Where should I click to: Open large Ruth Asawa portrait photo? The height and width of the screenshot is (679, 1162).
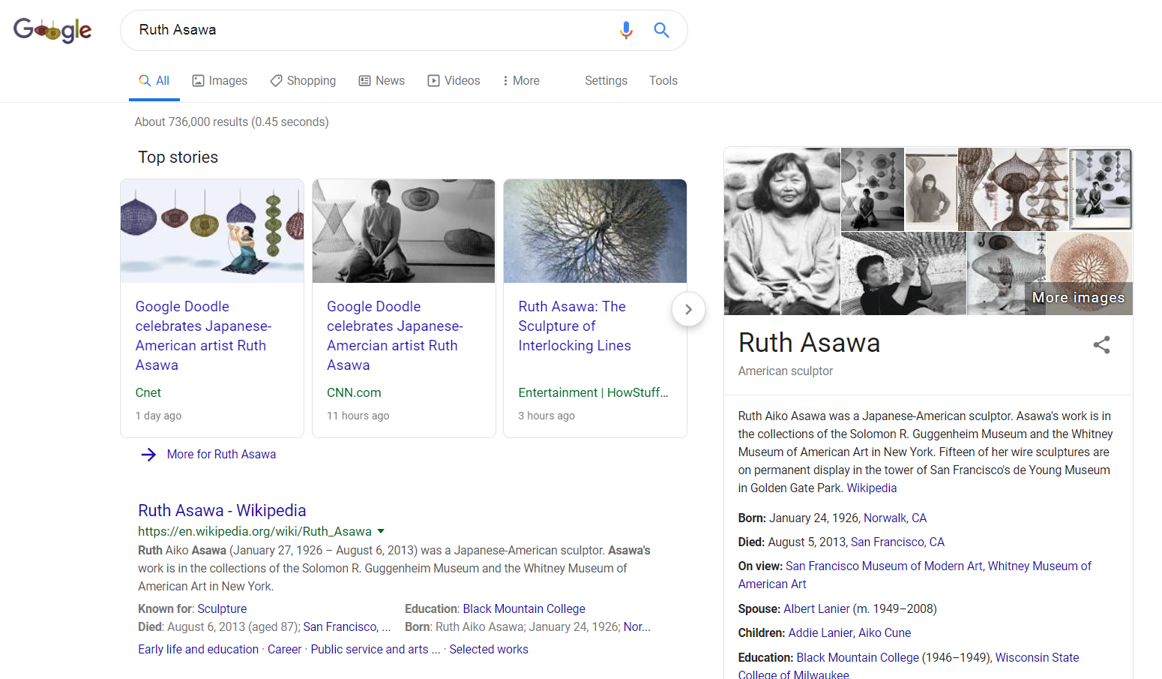click(x=782, y=231)
